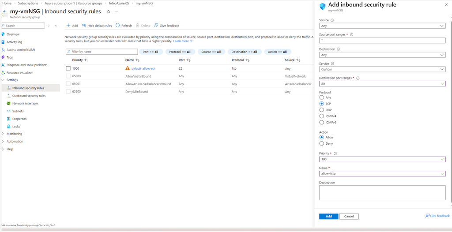The image size is (452, 232).
Task: Favorite my-vmNSG with the star icon
Action: pyautogui.click(x=109, y=11)
